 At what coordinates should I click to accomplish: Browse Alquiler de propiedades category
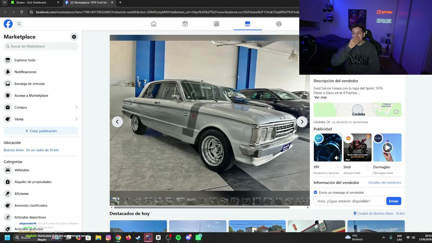[41, 182]
